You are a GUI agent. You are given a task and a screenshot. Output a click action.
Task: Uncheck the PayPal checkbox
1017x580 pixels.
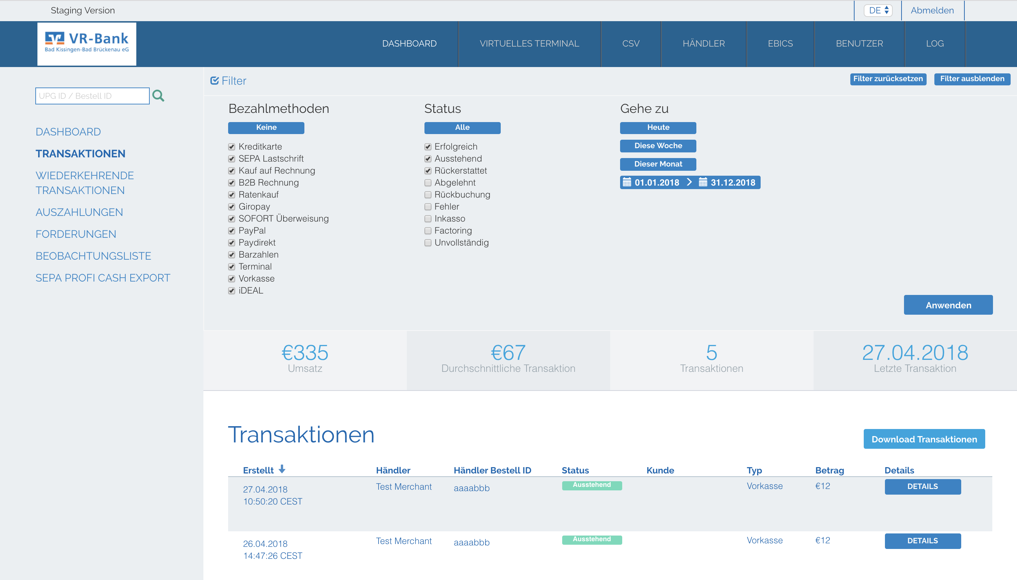coord(232,231)
